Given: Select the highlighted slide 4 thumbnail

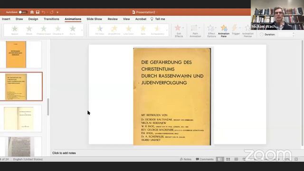Looking at the screenshot, I should [x=21, y=86].
